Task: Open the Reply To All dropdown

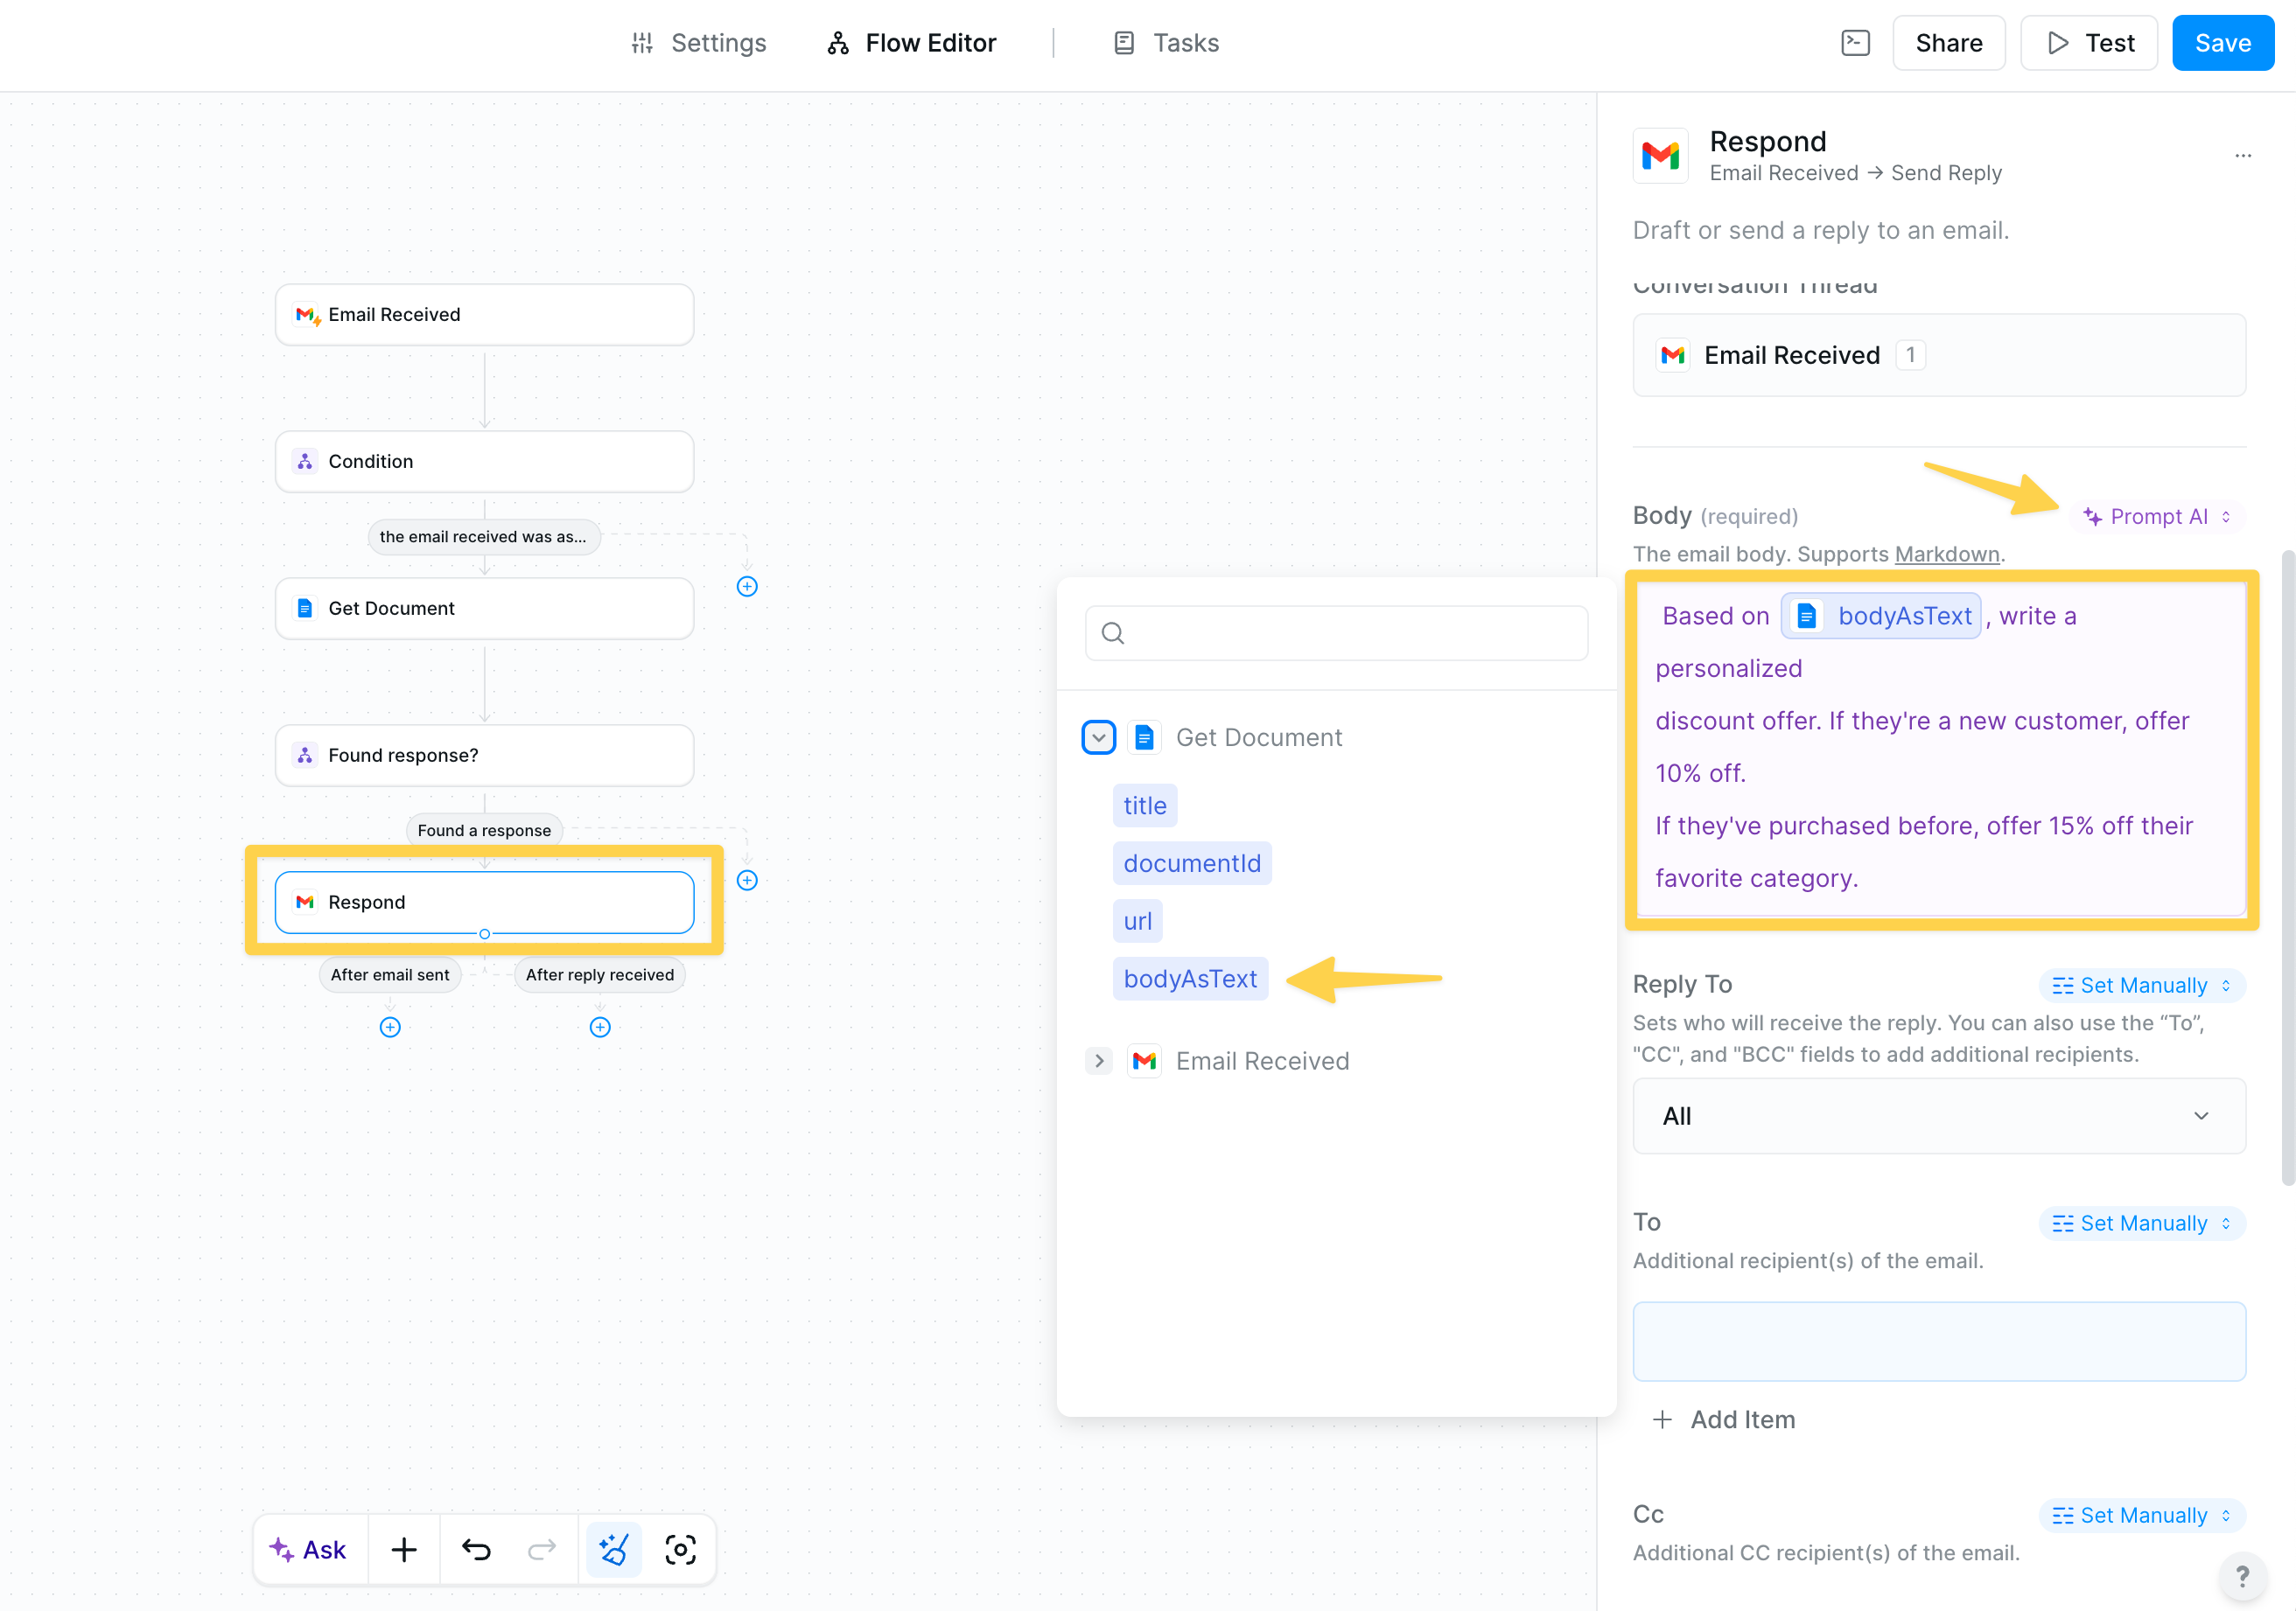Action: pyautogui.click(x=1938, y=1116)
